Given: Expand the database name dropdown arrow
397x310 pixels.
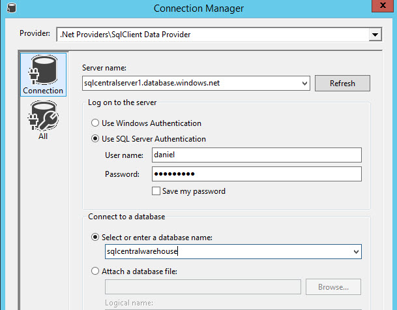Looking at the screenshot, I should pos(356,252).
